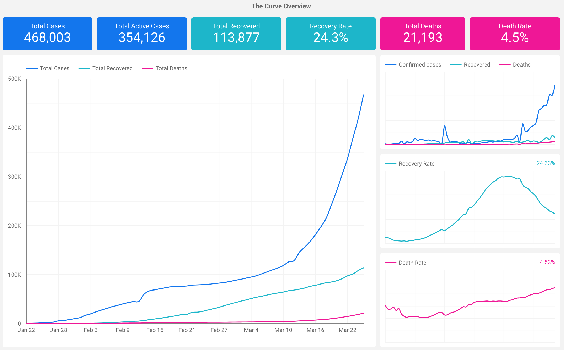
Task: Click the 500K y-axis label
Action: (x=14, y=79)
